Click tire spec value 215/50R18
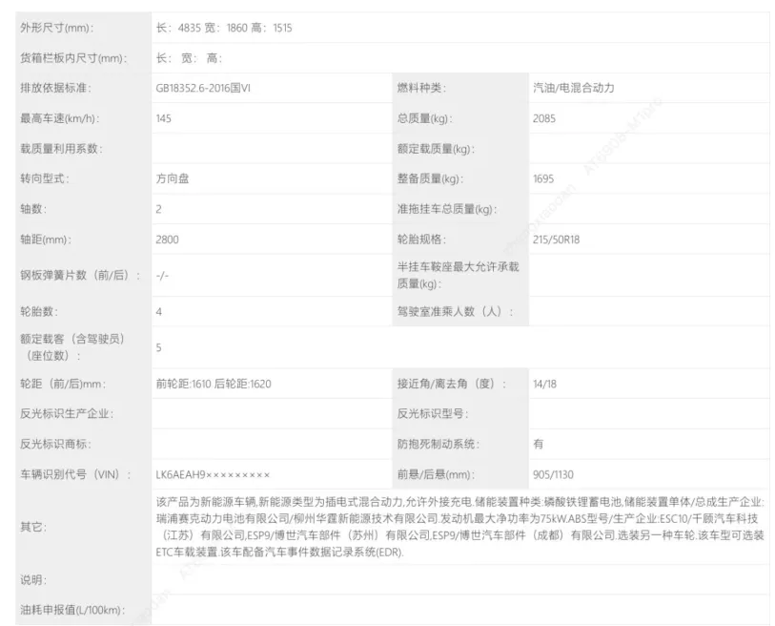 (556, 240)
